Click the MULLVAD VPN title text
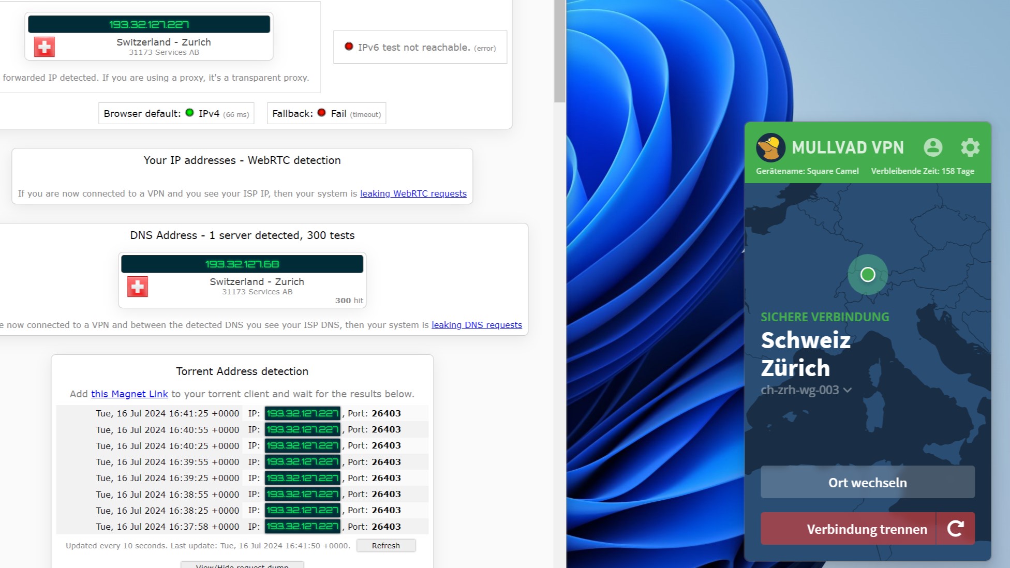 coord(848,147)
